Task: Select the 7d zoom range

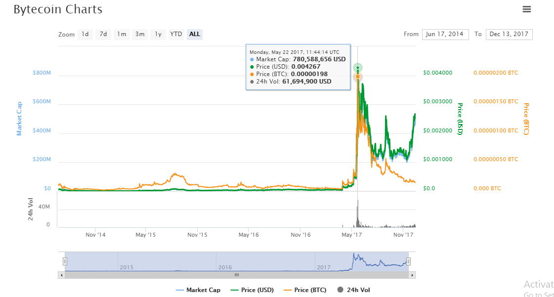Action: [x=103, y=34]
